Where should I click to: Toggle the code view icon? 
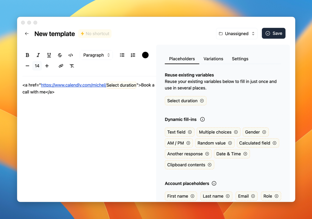(71, 55)
